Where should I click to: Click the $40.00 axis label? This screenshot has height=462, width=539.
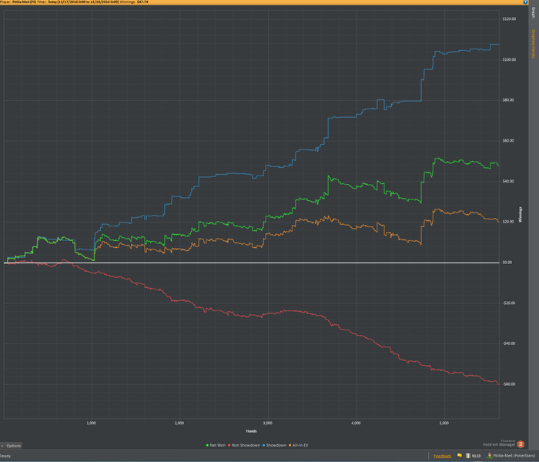pos(508,181)
